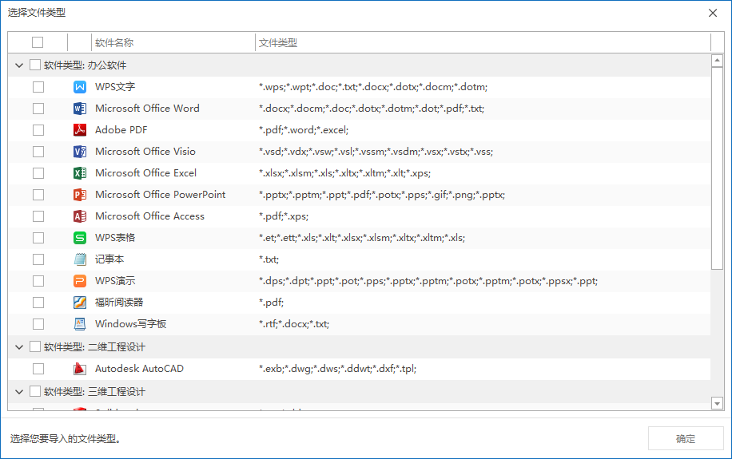Screen dimensions: 732x459
Task: Click the scrollbar down arrow
Action: (x=717, y=403)
